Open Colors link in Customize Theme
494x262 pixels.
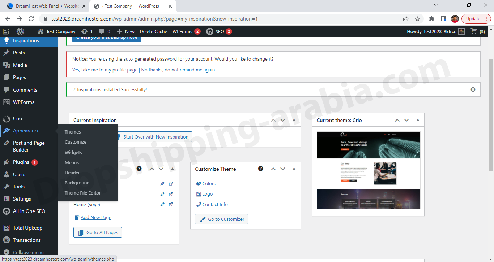(x=209, y=183)
